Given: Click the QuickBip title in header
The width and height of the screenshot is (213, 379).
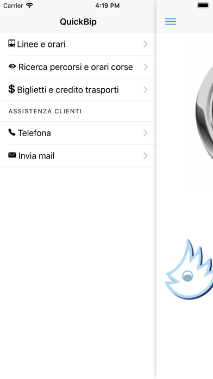Looking at the screenshot, I should click(x=78, y=22).
